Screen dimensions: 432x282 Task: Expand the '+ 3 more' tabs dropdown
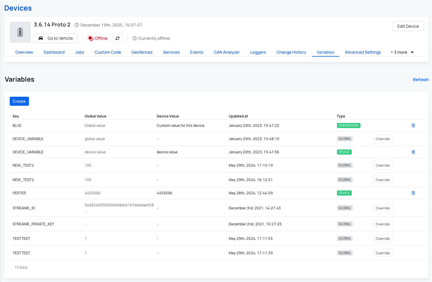tap(402, 52)
